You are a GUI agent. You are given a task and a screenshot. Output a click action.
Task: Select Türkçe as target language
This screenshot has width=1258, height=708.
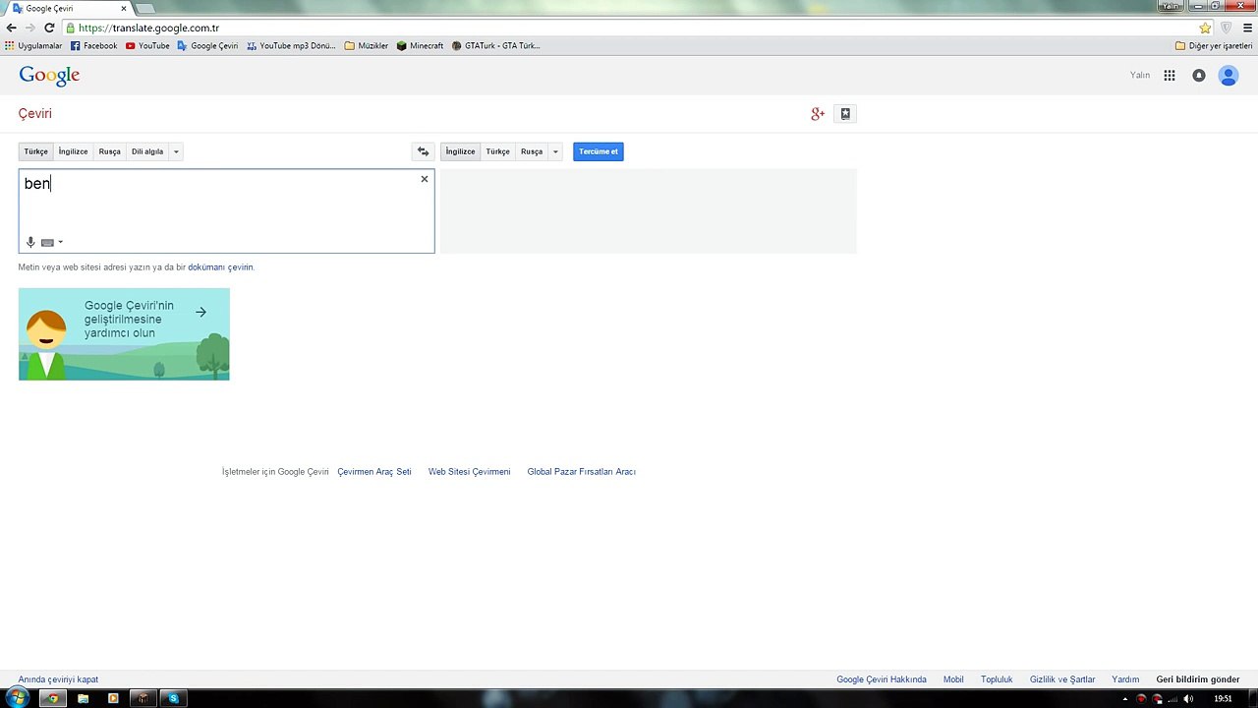click(498, 151)
